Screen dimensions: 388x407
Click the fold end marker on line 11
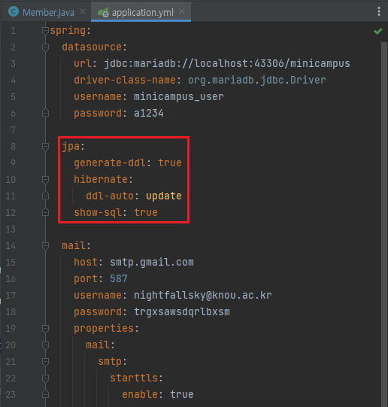coord(45,196)
